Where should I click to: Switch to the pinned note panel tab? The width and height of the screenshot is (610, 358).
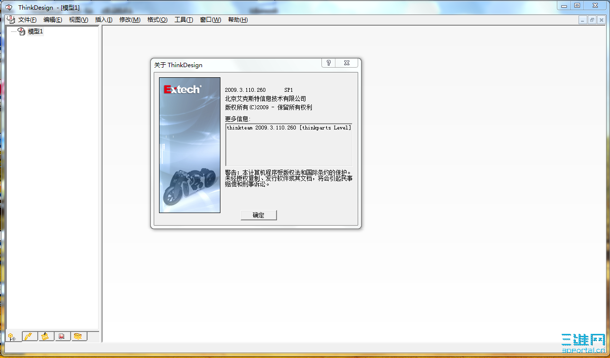pyautogui.click(x=45, y=336)
